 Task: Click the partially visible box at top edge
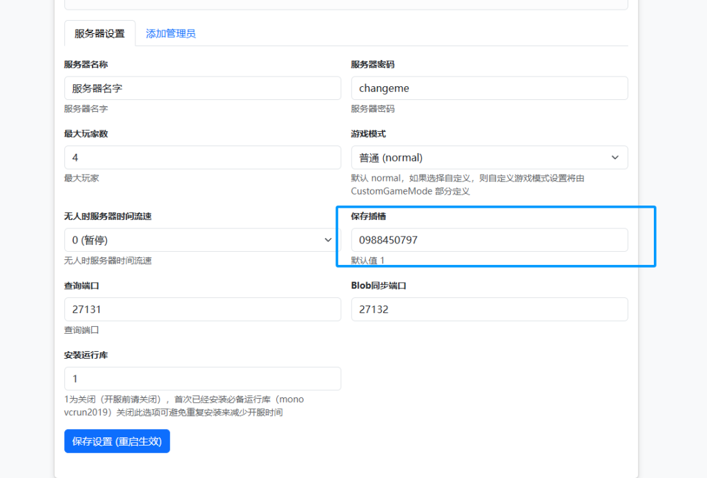[346, 4]
